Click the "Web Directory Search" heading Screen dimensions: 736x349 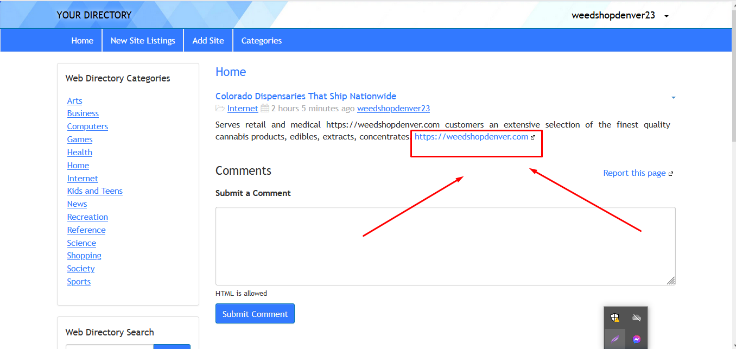[110, 332]
